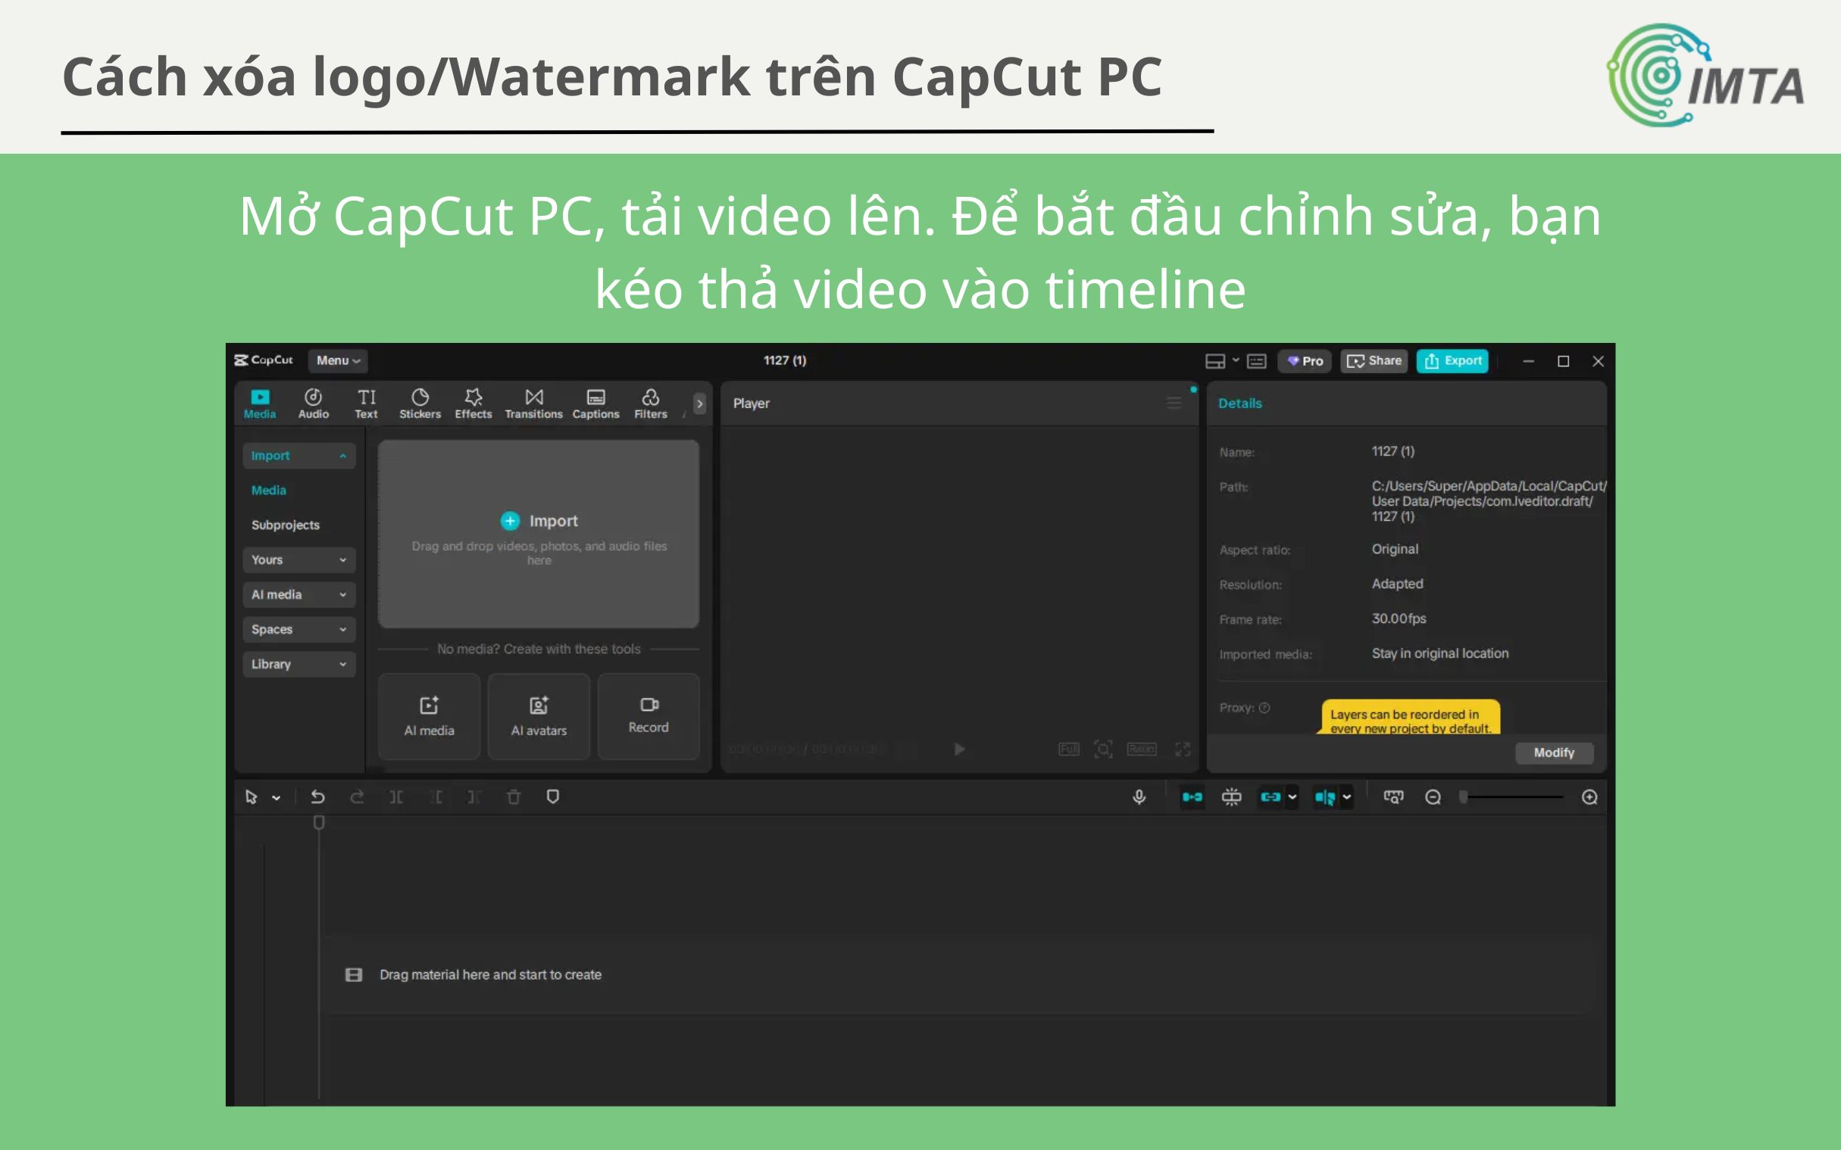Toggle the linkage option

click(1271, 796)
